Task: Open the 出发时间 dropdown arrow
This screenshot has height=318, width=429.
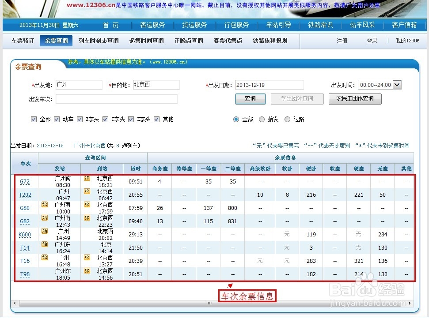Action: 397,85
